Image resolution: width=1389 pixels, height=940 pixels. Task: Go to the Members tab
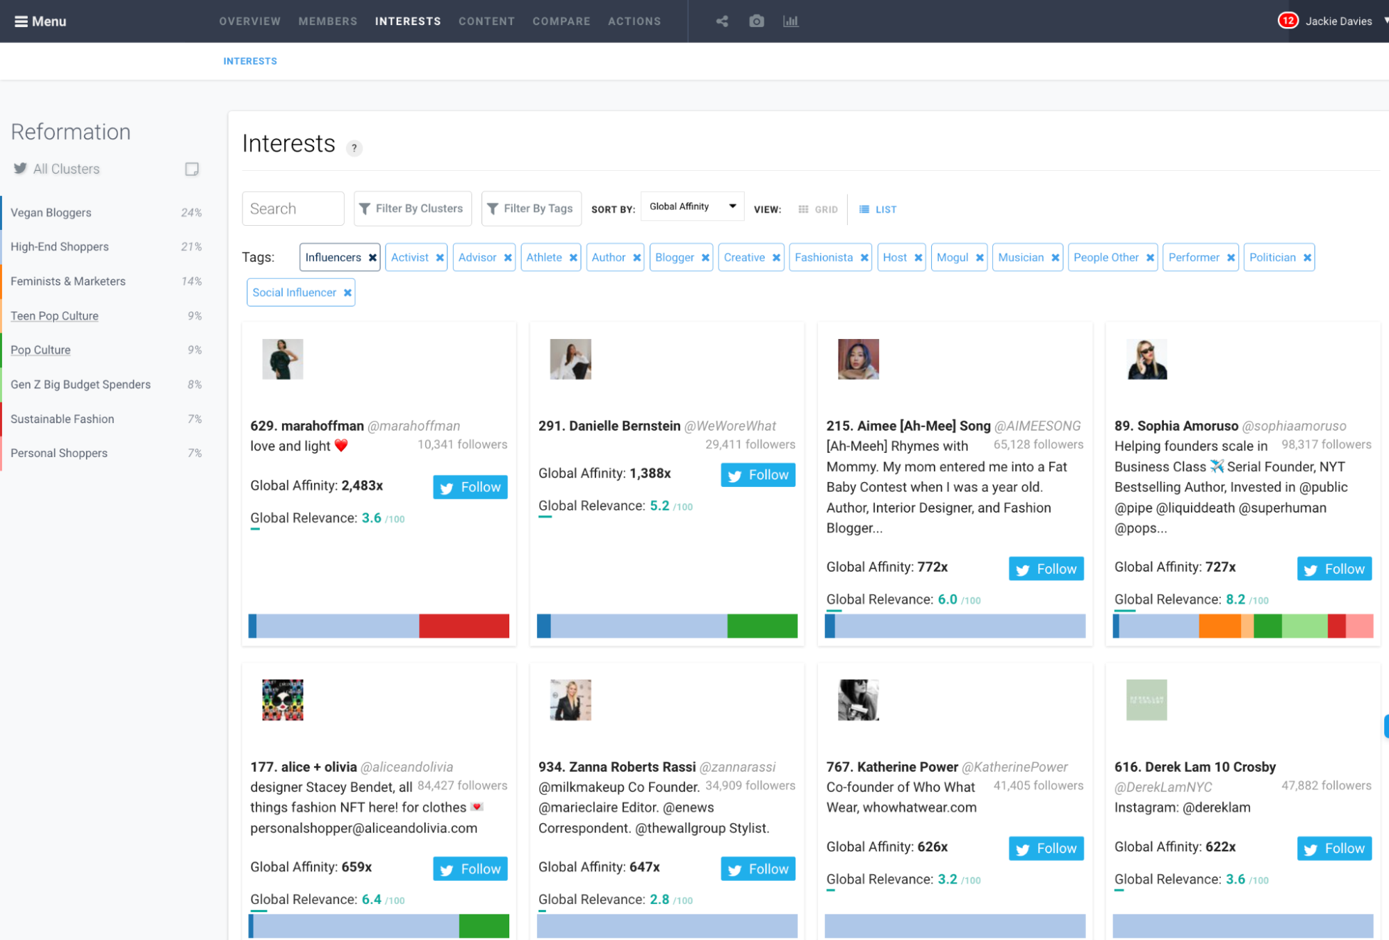pyautogui.click(x=328, y=22)
